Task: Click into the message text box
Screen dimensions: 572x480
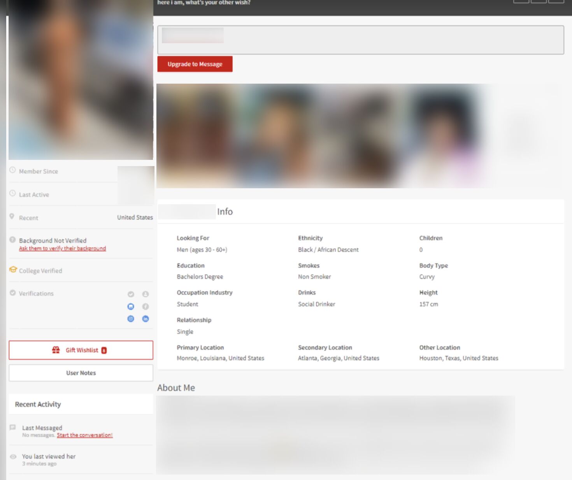Action: pyautogui.click(x=360, y=40)
